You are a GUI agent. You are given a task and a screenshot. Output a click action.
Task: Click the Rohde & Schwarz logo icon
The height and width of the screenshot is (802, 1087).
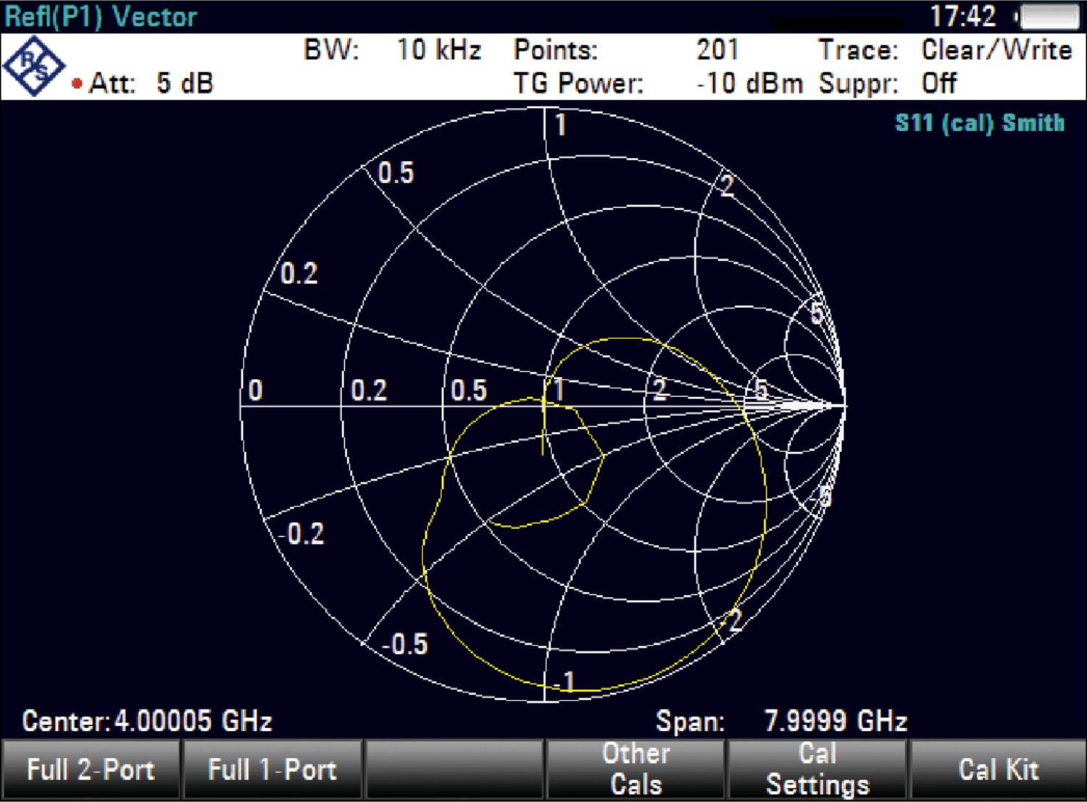pos(34,65)
